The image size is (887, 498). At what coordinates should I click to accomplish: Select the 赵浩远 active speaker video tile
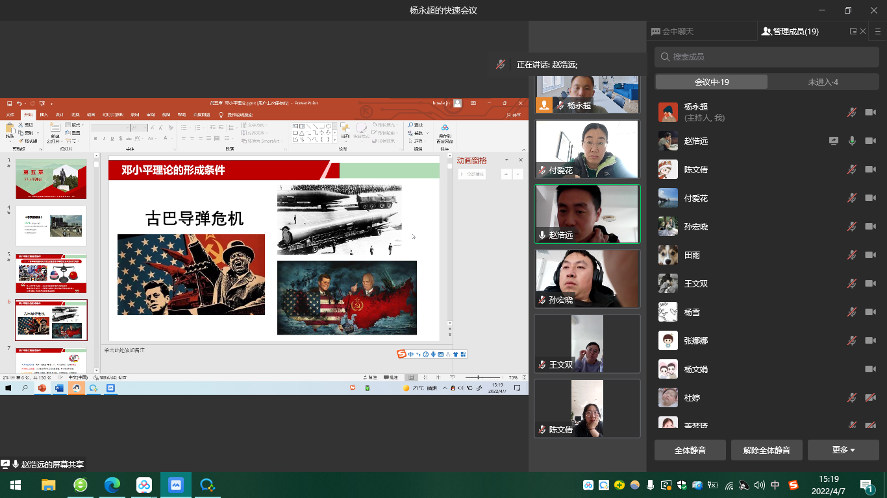[587, 214]
